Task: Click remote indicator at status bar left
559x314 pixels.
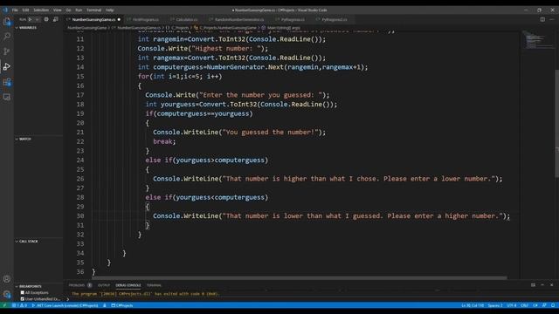Action: [x=4, y=305]
